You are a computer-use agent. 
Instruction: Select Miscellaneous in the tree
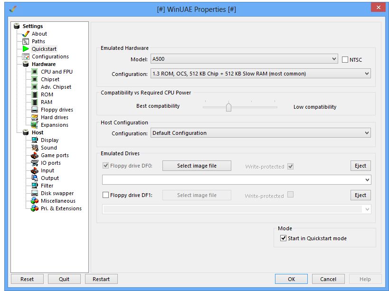click(x=58, y=201)
